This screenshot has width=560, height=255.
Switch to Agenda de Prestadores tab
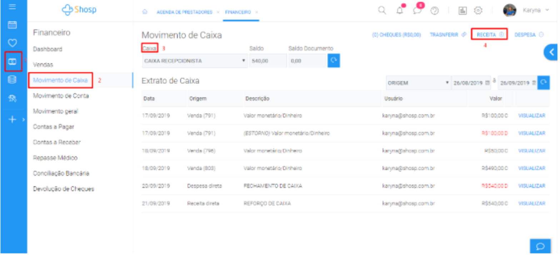point(184,12)
